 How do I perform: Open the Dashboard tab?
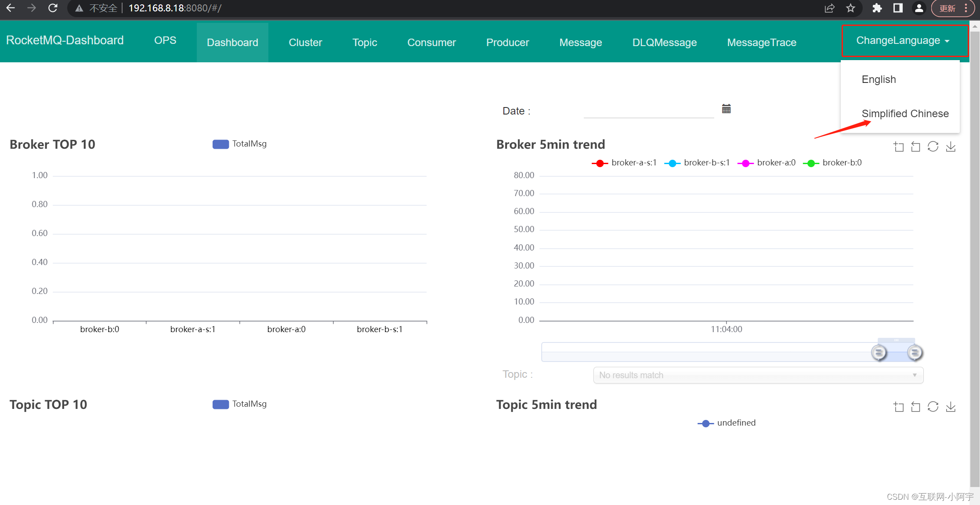pyautogui.click(x=232, y=41)
